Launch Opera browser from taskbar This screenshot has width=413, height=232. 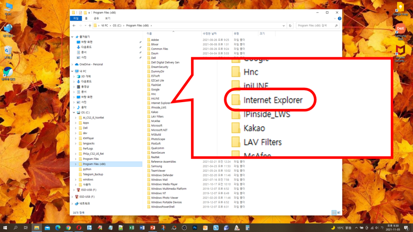pos(79,228)
